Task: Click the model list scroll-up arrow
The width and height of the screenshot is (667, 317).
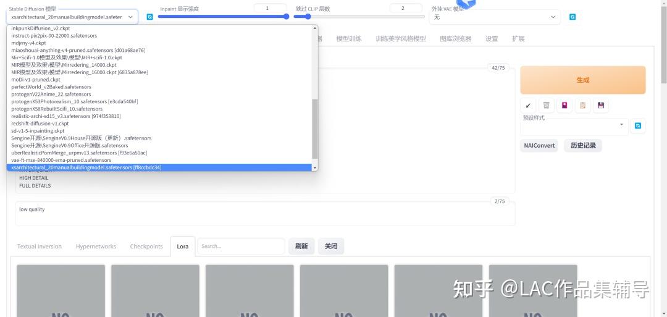Action: tap(315, 28)
